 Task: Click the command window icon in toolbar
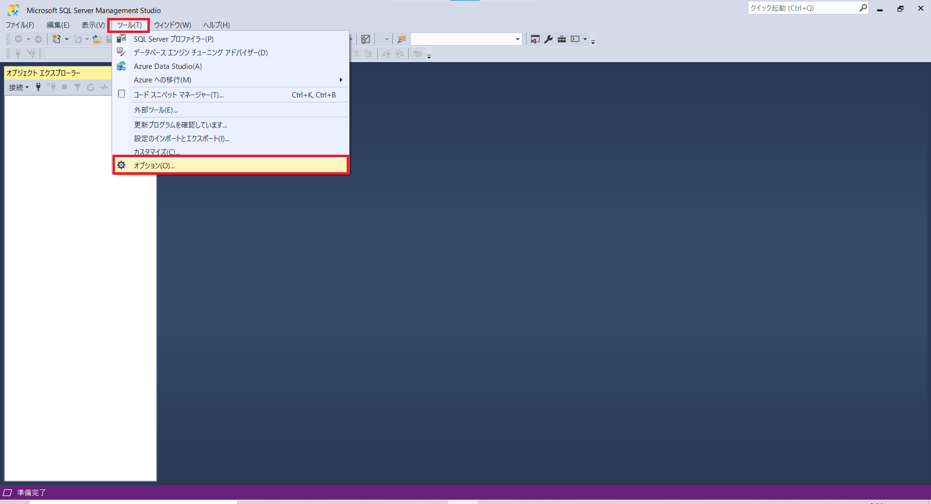tap(575, 39)
